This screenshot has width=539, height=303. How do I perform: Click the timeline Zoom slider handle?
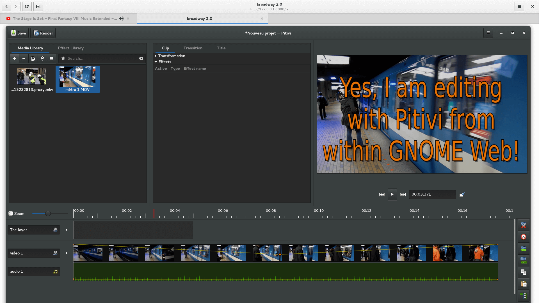(48, 214)
